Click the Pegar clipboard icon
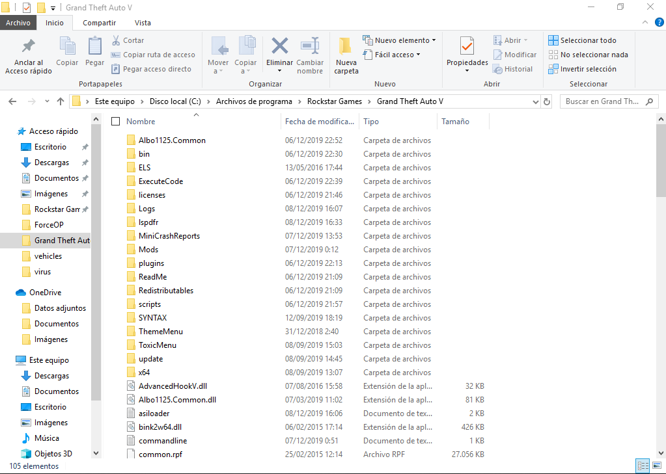 [x=94, y=51]
